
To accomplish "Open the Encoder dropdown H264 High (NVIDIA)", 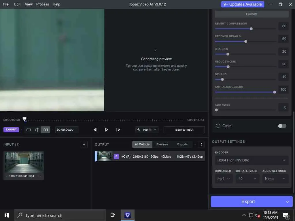I will [x=251, y=160].
